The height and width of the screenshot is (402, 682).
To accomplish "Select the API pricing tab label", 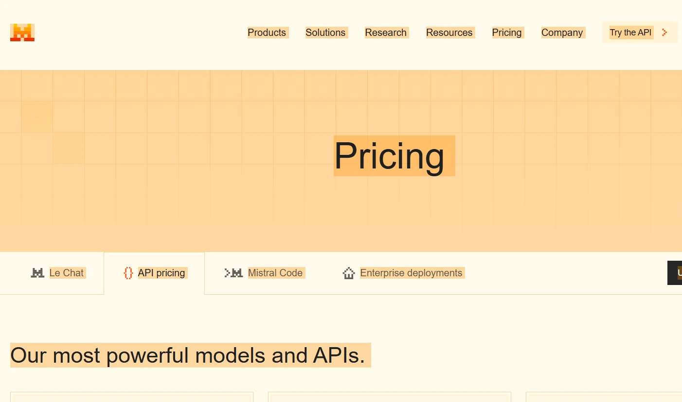I will (162, 273).
